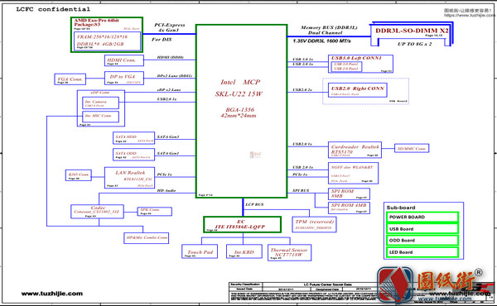Click the EC ITE IT8586E block

point(242,224)
